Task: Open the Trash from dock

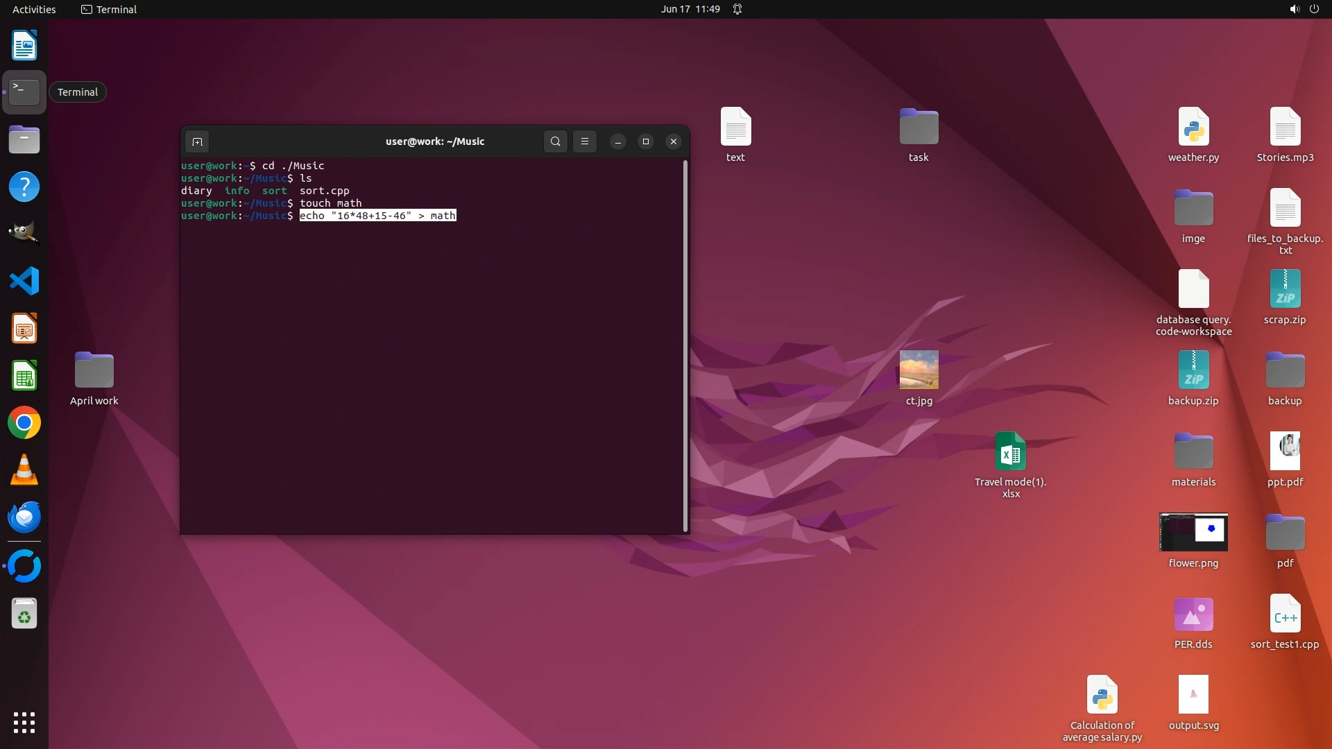Action: pyautogui.click(x=24, y=614)
